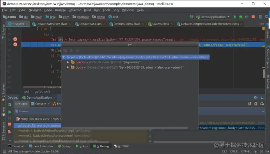Open the Refactor menu
Screen dimensions: 270x154
pyautogui.click(x=75, y=10)
